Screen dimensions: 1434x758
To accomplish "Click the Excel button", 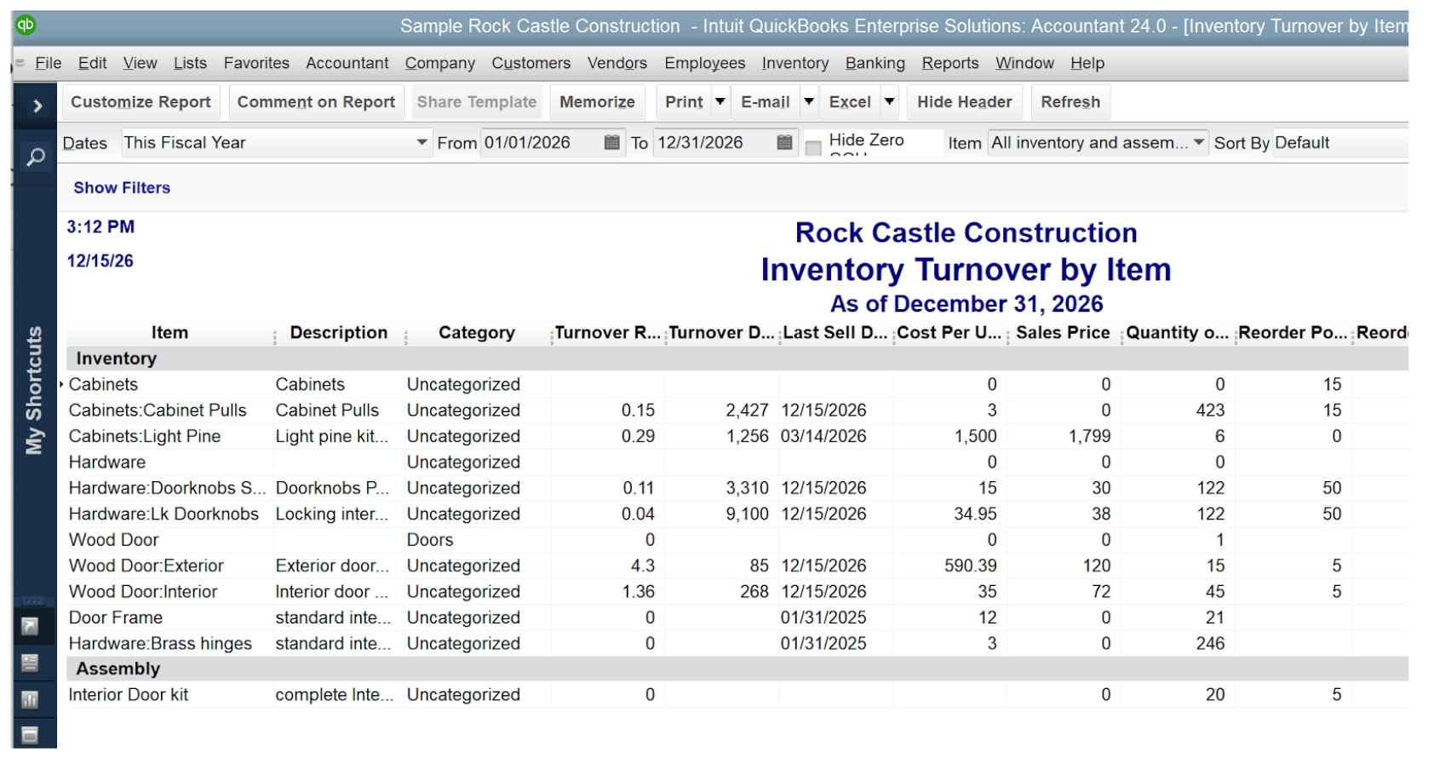I will (850, 101).
